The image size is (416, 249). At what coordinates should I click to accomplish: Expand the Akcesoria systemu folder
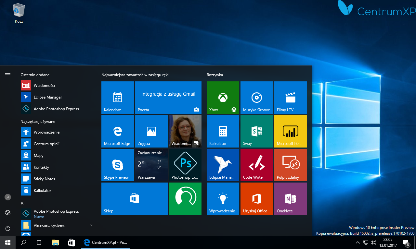(x=57, y=225)
